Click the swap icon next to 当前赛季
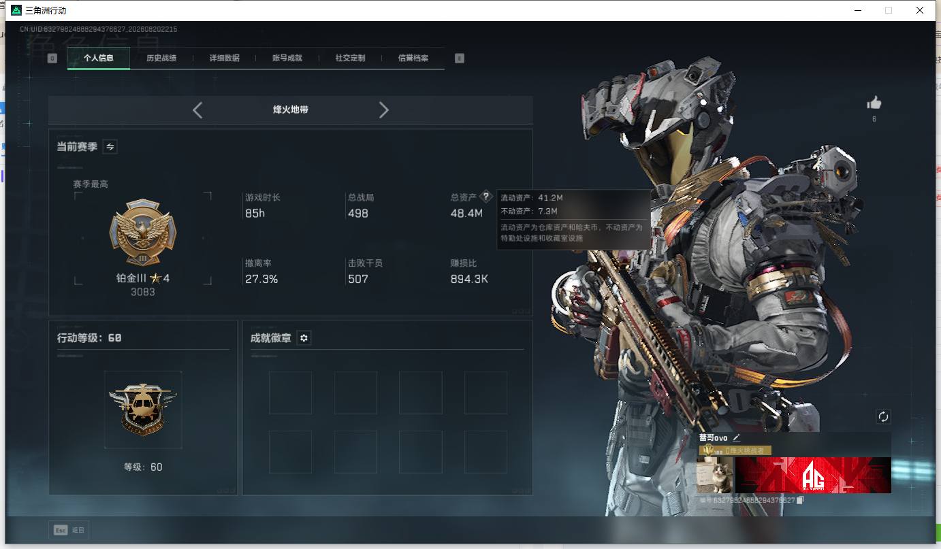 coord(110,146)
